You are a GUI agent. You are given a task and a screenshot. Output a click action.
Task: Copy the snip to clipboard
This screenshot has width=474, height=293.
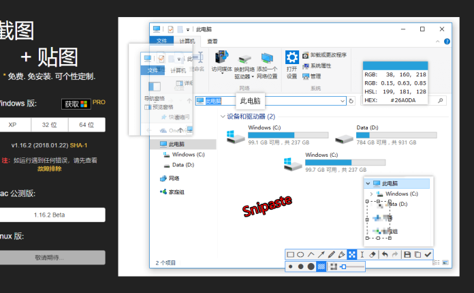click(417, 255)
